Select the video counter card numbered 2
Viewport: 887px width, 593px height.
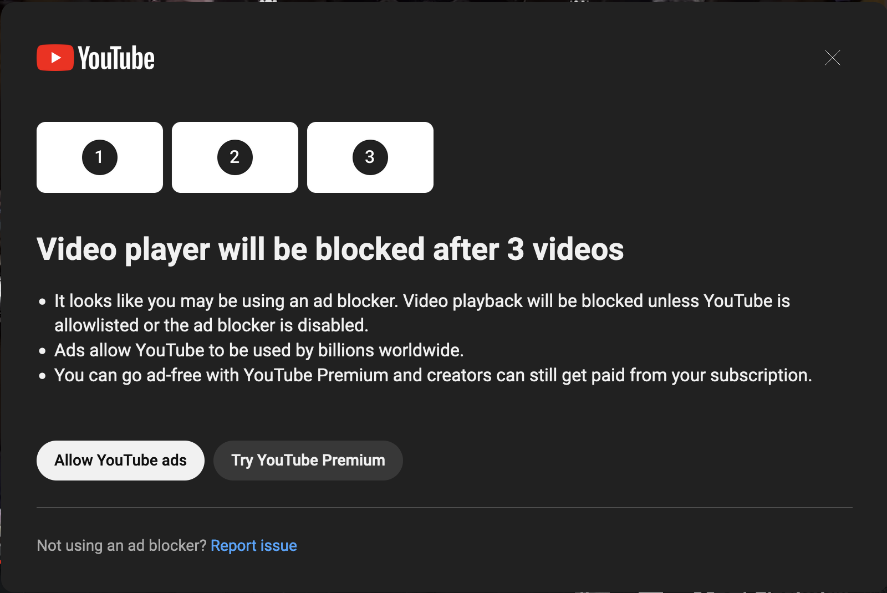tap(235, 157)
